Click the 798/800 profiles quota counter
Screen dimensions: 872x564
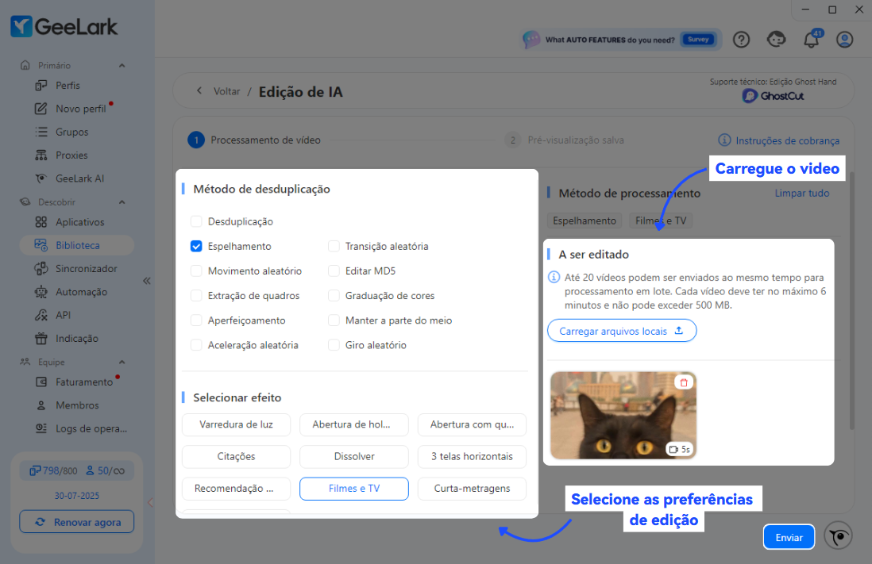53,470
